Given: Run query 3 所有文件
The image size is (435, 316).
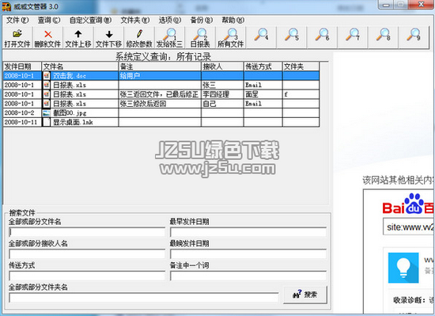Looking at the screenshot, I should [x=230, y=38].
